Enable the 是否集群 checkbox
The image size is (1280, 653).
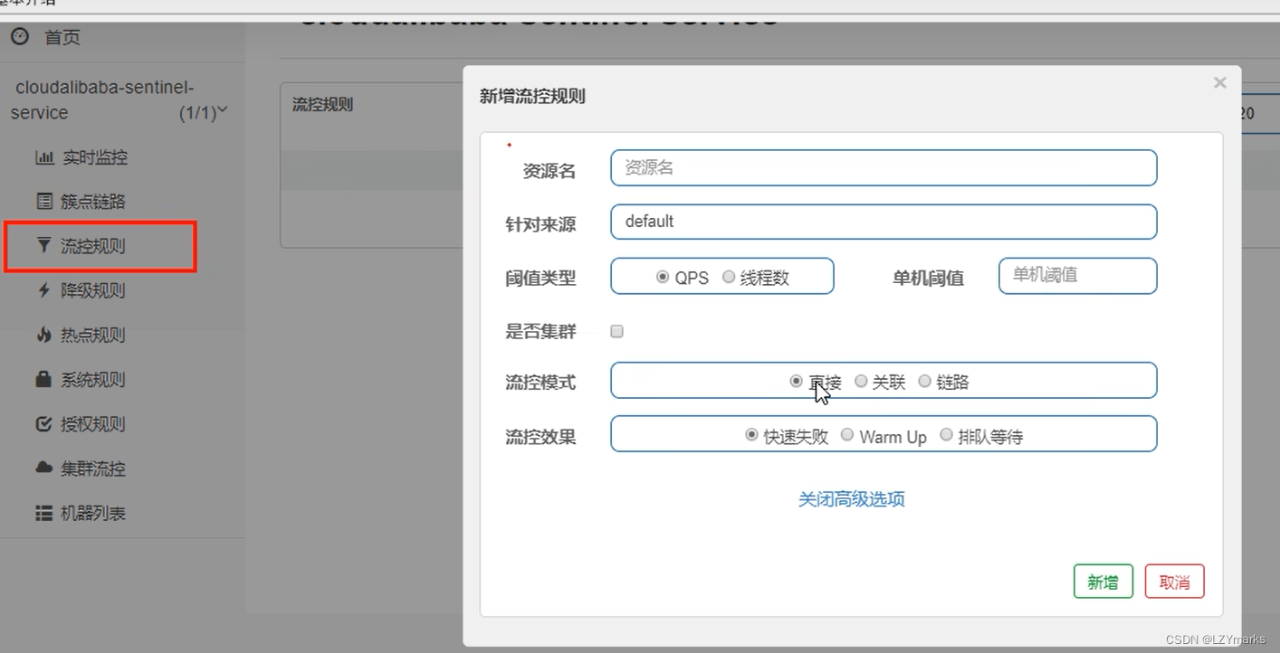tap(616, 331)
